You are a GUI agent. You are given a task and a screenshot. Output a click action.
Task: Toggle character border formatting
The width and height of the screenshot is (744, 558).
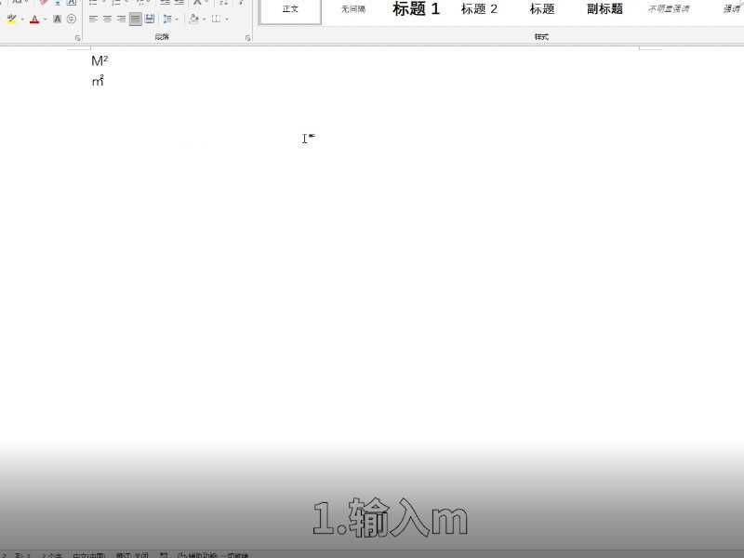[x=72, y=4]
